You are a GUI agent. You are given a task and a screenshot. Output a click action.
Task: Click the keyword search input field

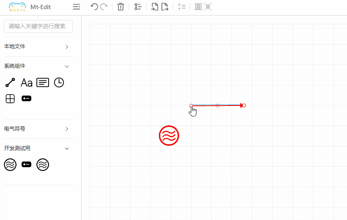tap(38, 26)
